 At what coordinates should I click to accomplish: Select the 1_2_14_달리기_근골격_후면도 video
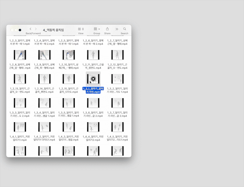tap(44, 79)
